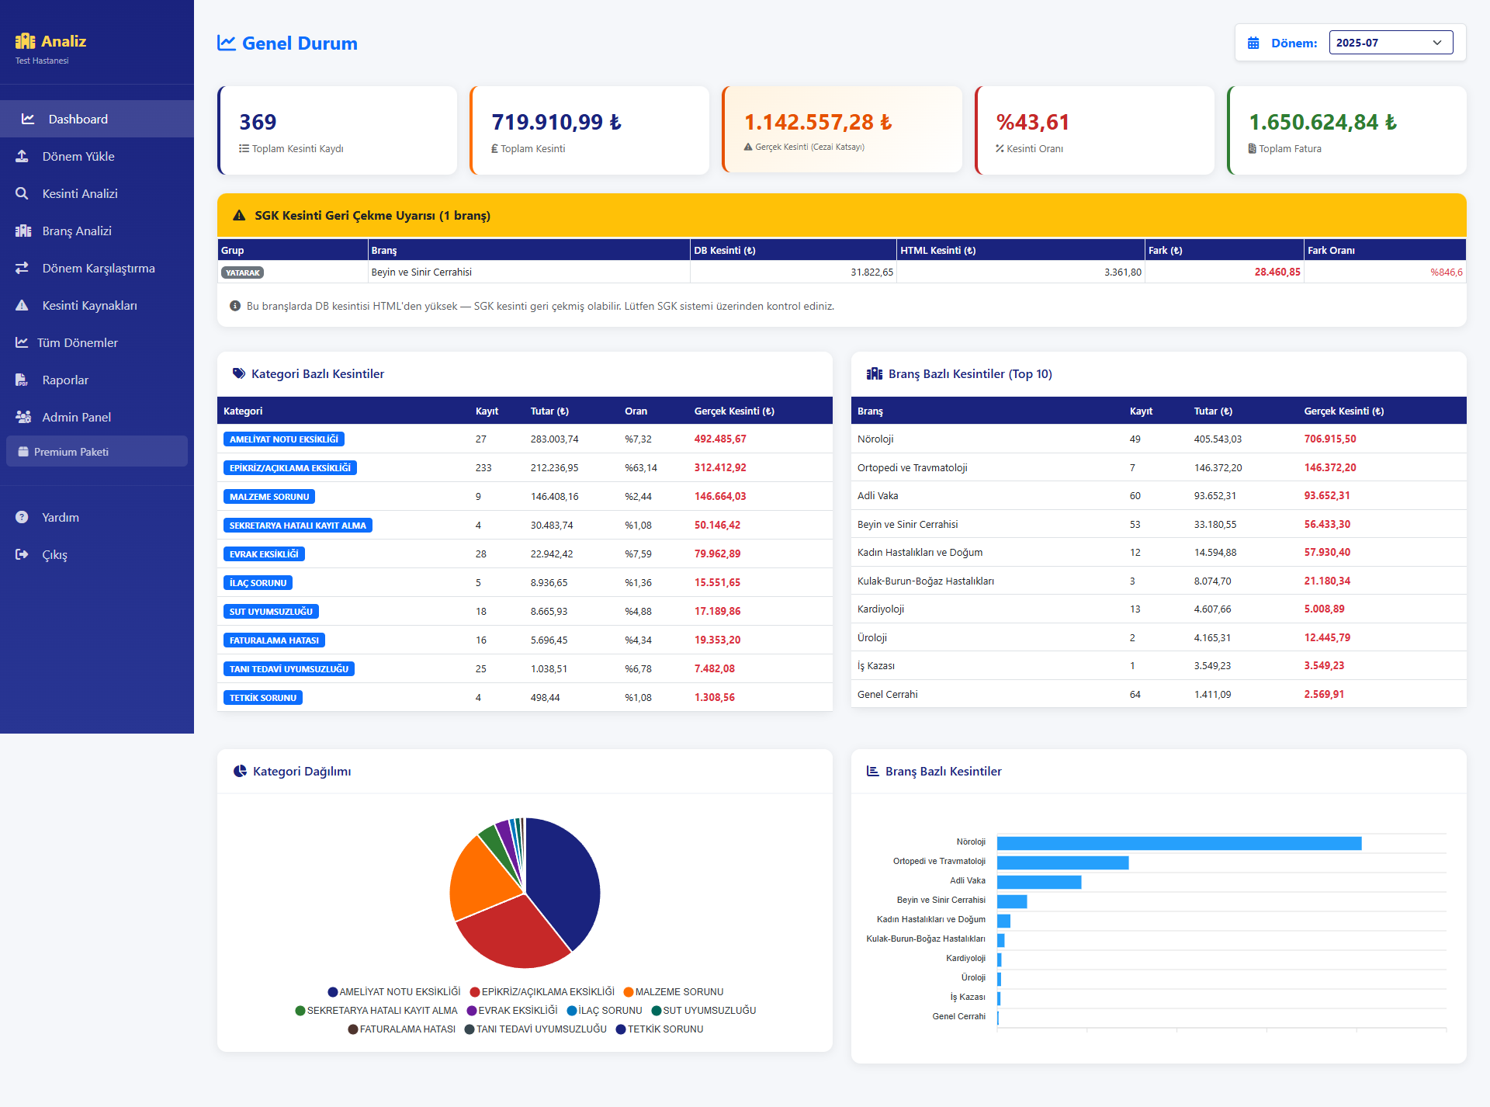1490x1107 pixels.
Task: Select Dashboard in the sidebar
Action: tap(78, 119)
